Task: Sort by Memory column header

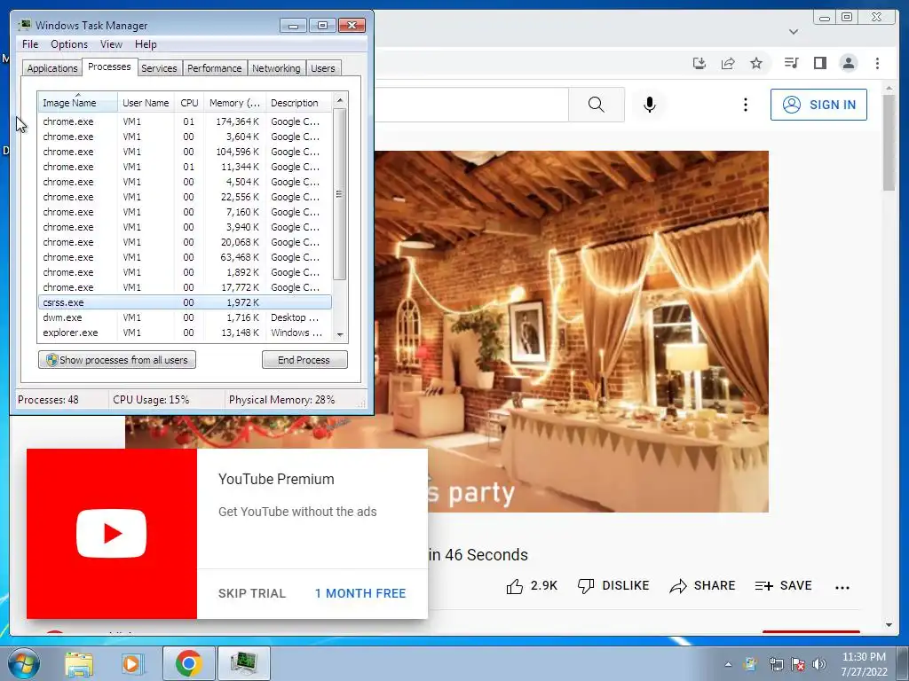Action: point(234,103)
